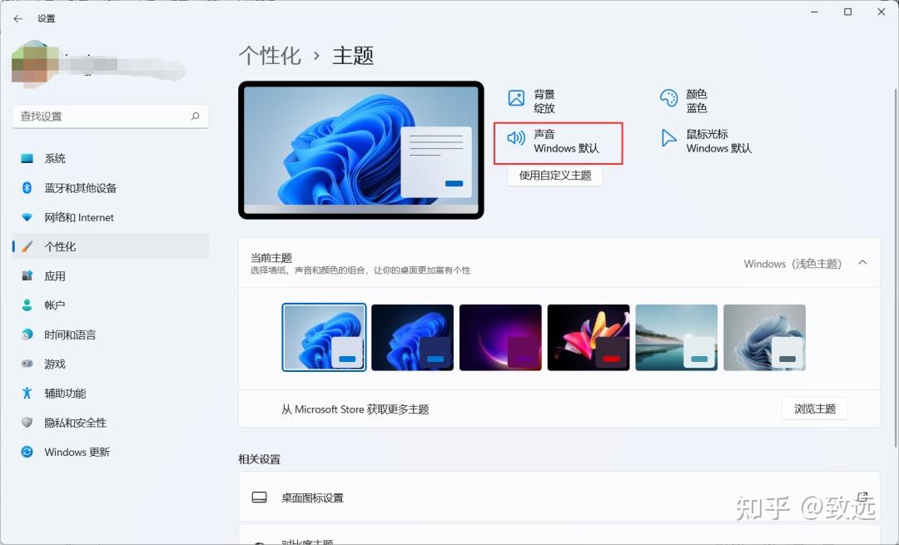899x545 pixels.
Task: Click the search magnifier icon
Action: tap(195, 116)
